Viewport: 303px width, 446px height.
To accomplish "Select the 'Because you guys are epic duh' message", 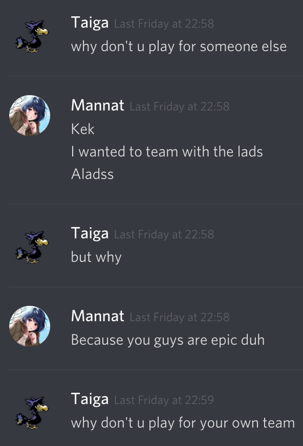I will (168, 340).
